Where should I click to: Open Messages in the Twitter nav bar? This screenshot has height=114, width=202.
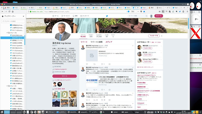pos(85,16)
